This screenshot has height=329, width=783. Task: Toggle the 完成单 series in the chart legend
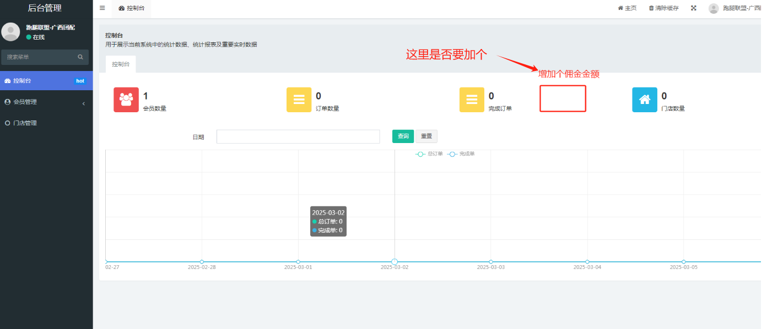point(461,154)
